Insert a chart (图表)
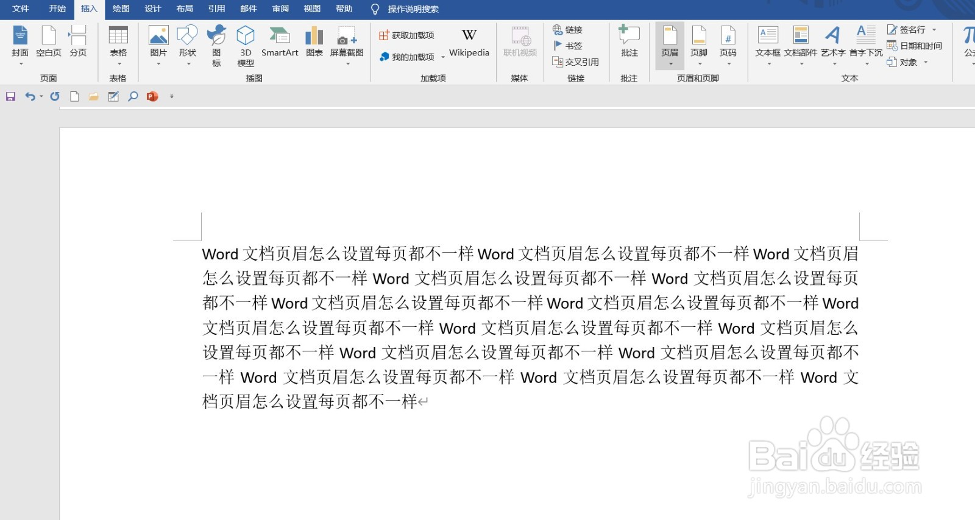 pos(314,42)
